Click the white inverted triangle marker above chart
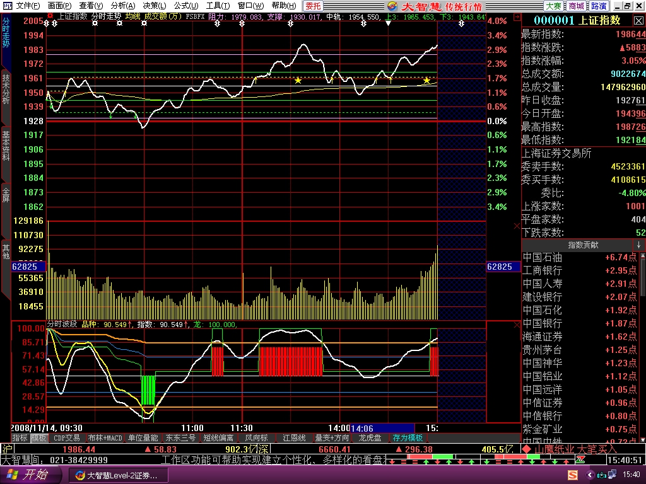 (388, 23)
